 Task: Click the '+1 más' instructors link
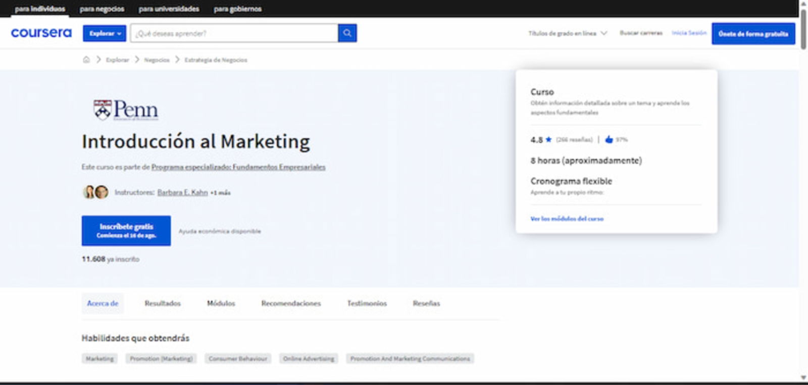220,193
